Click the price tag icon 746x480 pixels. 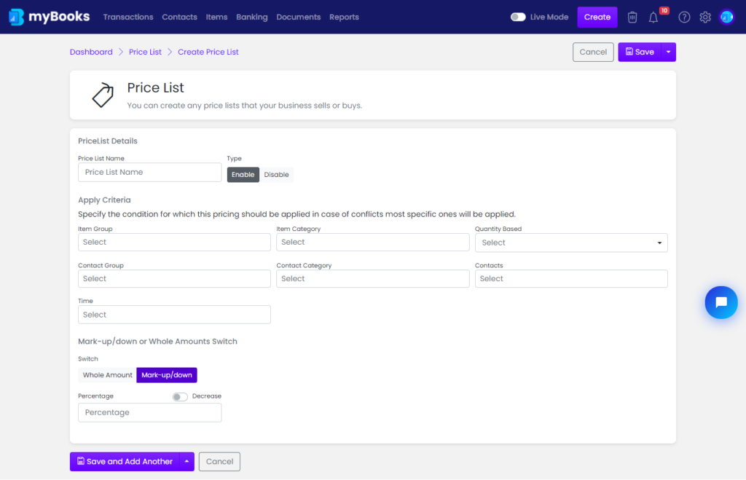(103, 95)
